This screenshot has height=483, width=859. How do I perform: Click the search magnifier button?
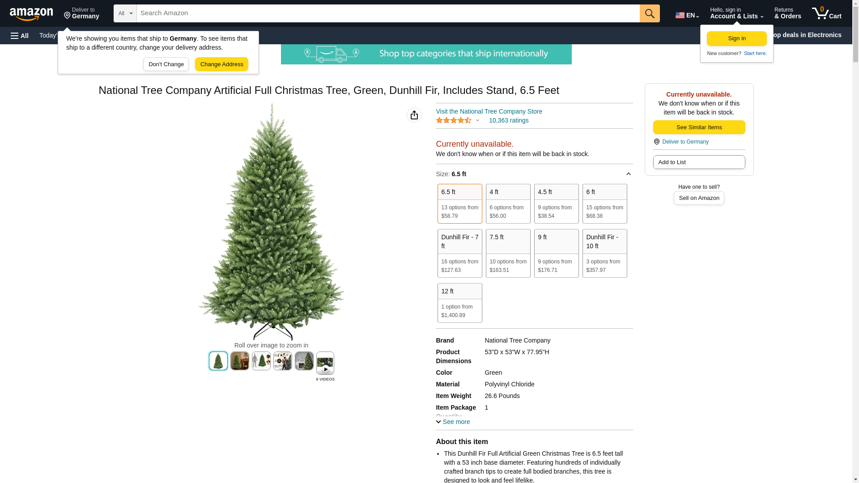point(650,13)
